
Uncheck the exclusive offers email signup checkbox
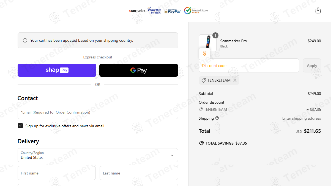coord(20,126)
